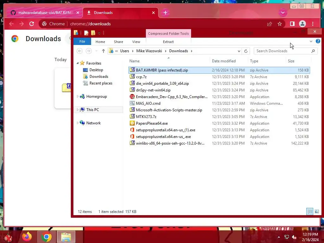Screen dimensions: 324x243
Task: Open Firefox from the taskbar
Action: [27, 237]
